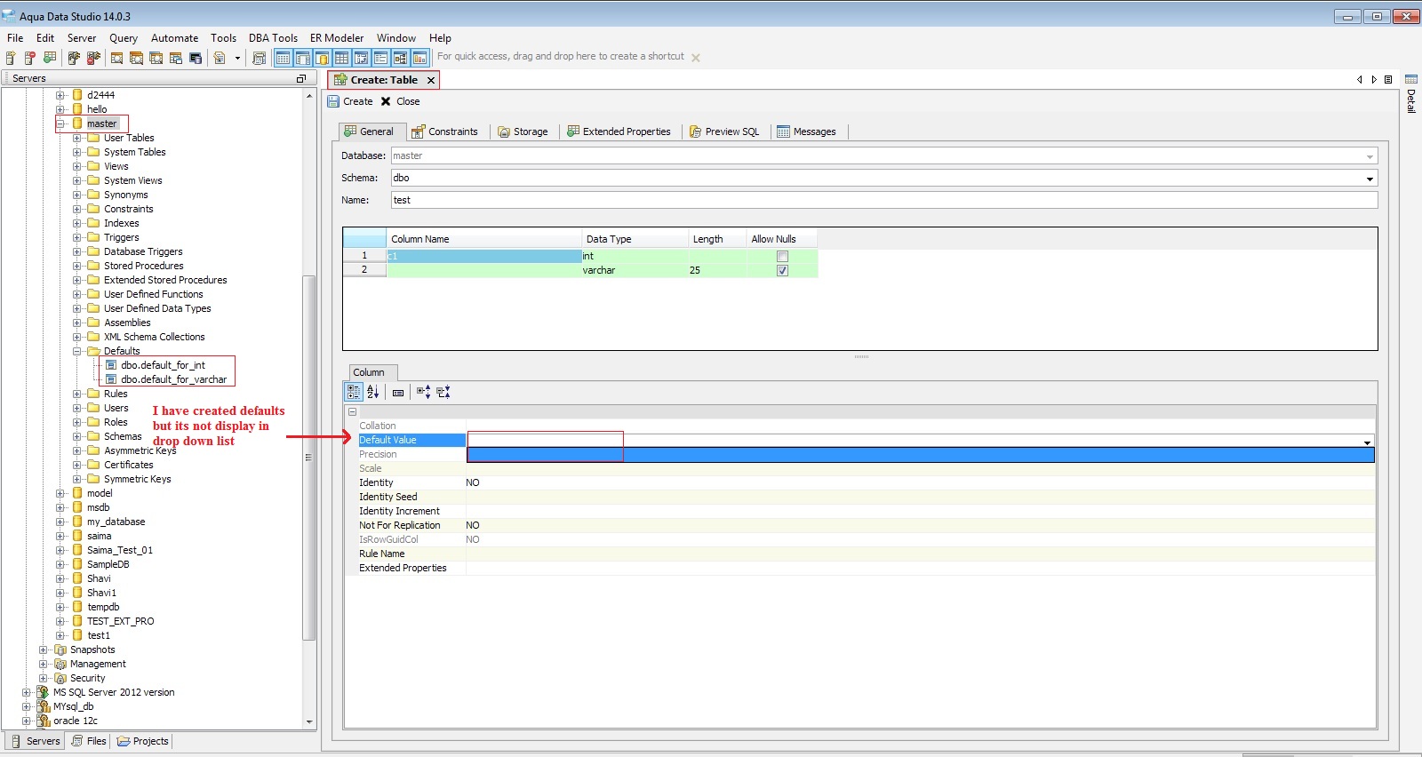Select the Identity Seed property row

859,497
